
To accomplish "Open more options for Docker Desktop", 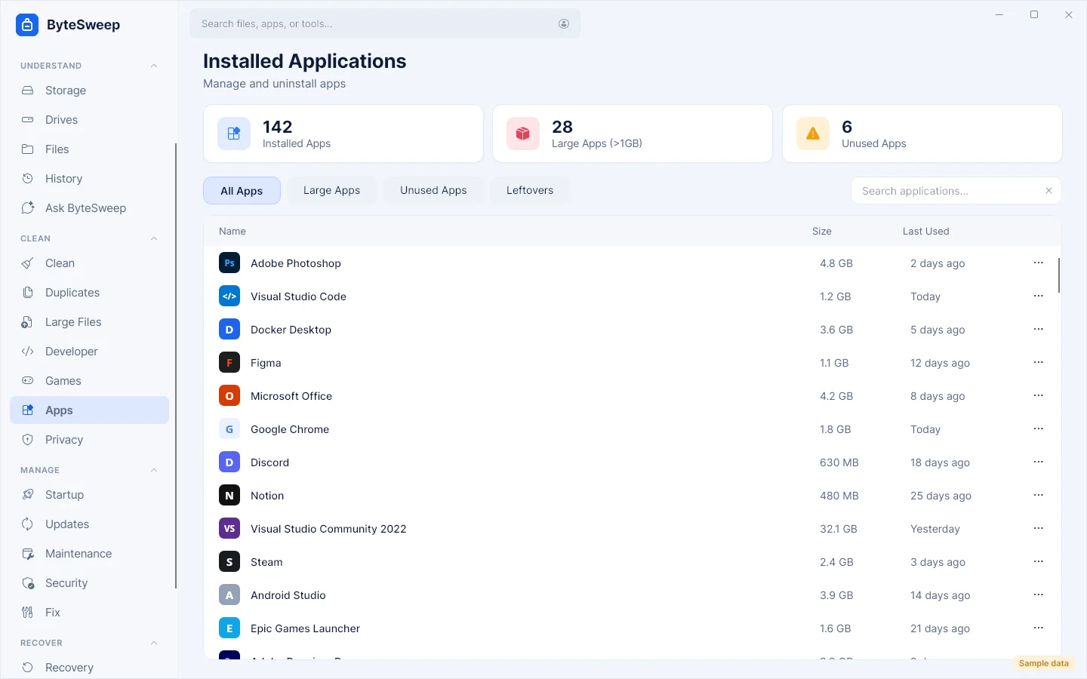I will point(1039,329).
